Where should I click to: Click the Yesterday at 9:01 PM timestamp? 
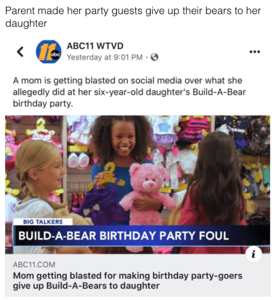[105, 57]
